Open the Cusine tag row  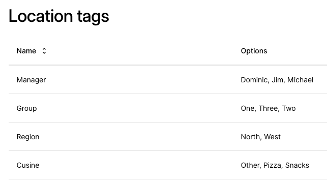tap(168, 165)
